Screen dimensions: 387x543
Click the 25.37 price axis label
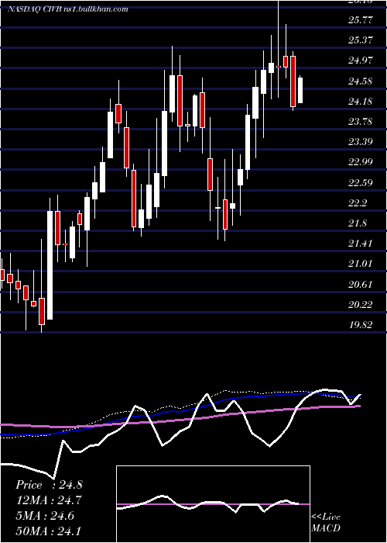361,40
